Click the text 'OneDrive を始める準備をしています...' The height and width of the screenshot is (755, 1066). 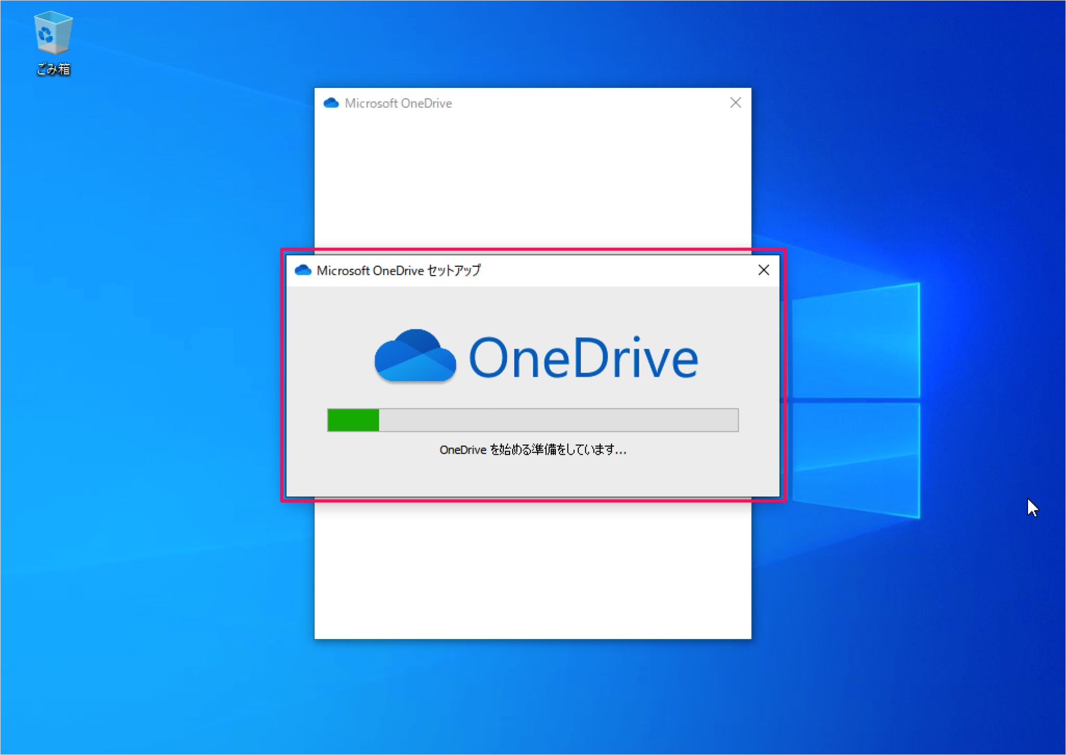(533, 450)
